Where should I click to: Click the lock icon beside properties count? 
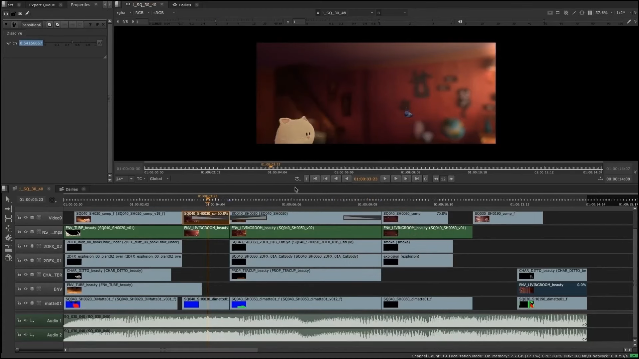click(13, 14)
